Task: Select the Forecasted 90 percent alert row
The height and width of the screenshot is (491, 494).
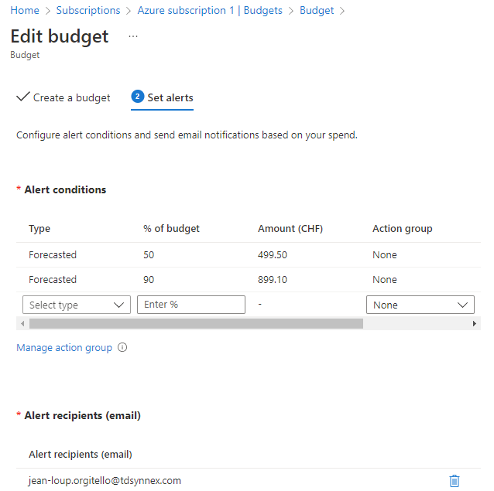Action: tap(249, 280)
